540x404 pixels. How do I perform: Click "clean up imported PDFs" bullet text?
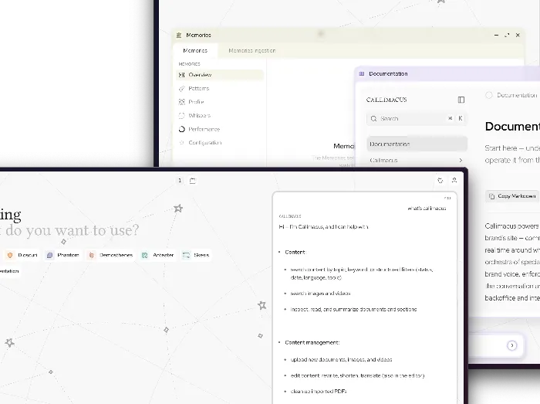(x=319, y=391)
